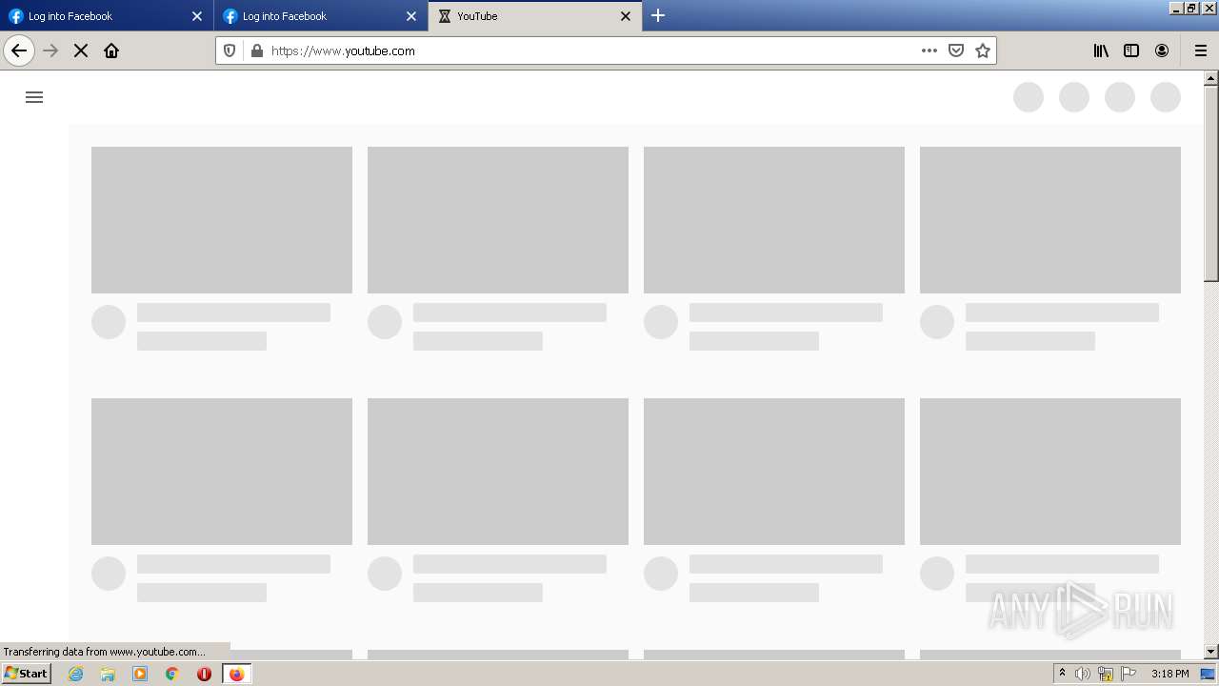Click the scrollbar up arrow

[1211, 78]
